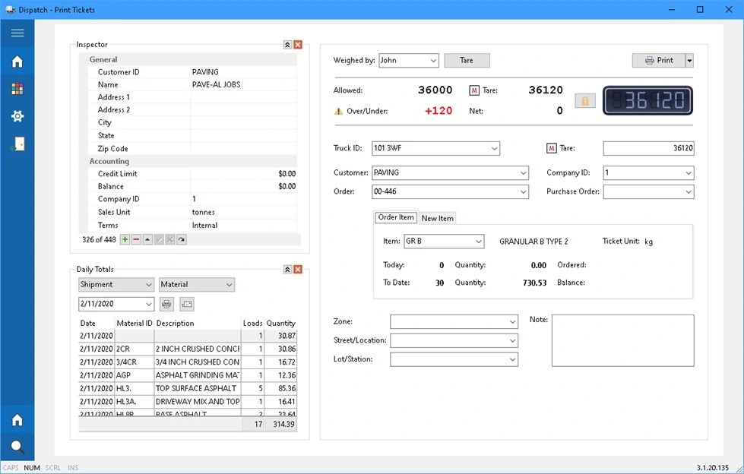The height and width of the screenshot is (474, 744).
Task: Switch to the New Item tab
Action: pyautogui.click(x=437, y=217)
